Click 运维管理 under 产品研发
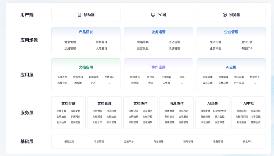 [x=70, y=49]
